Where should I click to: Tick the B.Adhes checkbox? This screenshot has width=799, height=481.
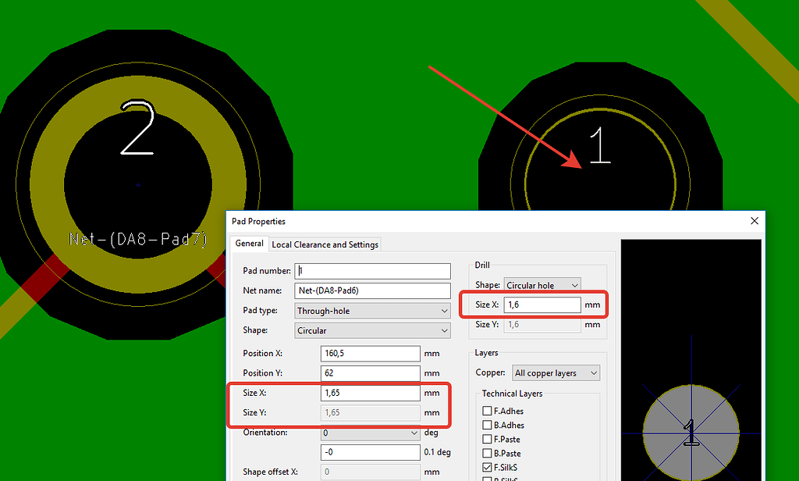click(x=487, y=426)
